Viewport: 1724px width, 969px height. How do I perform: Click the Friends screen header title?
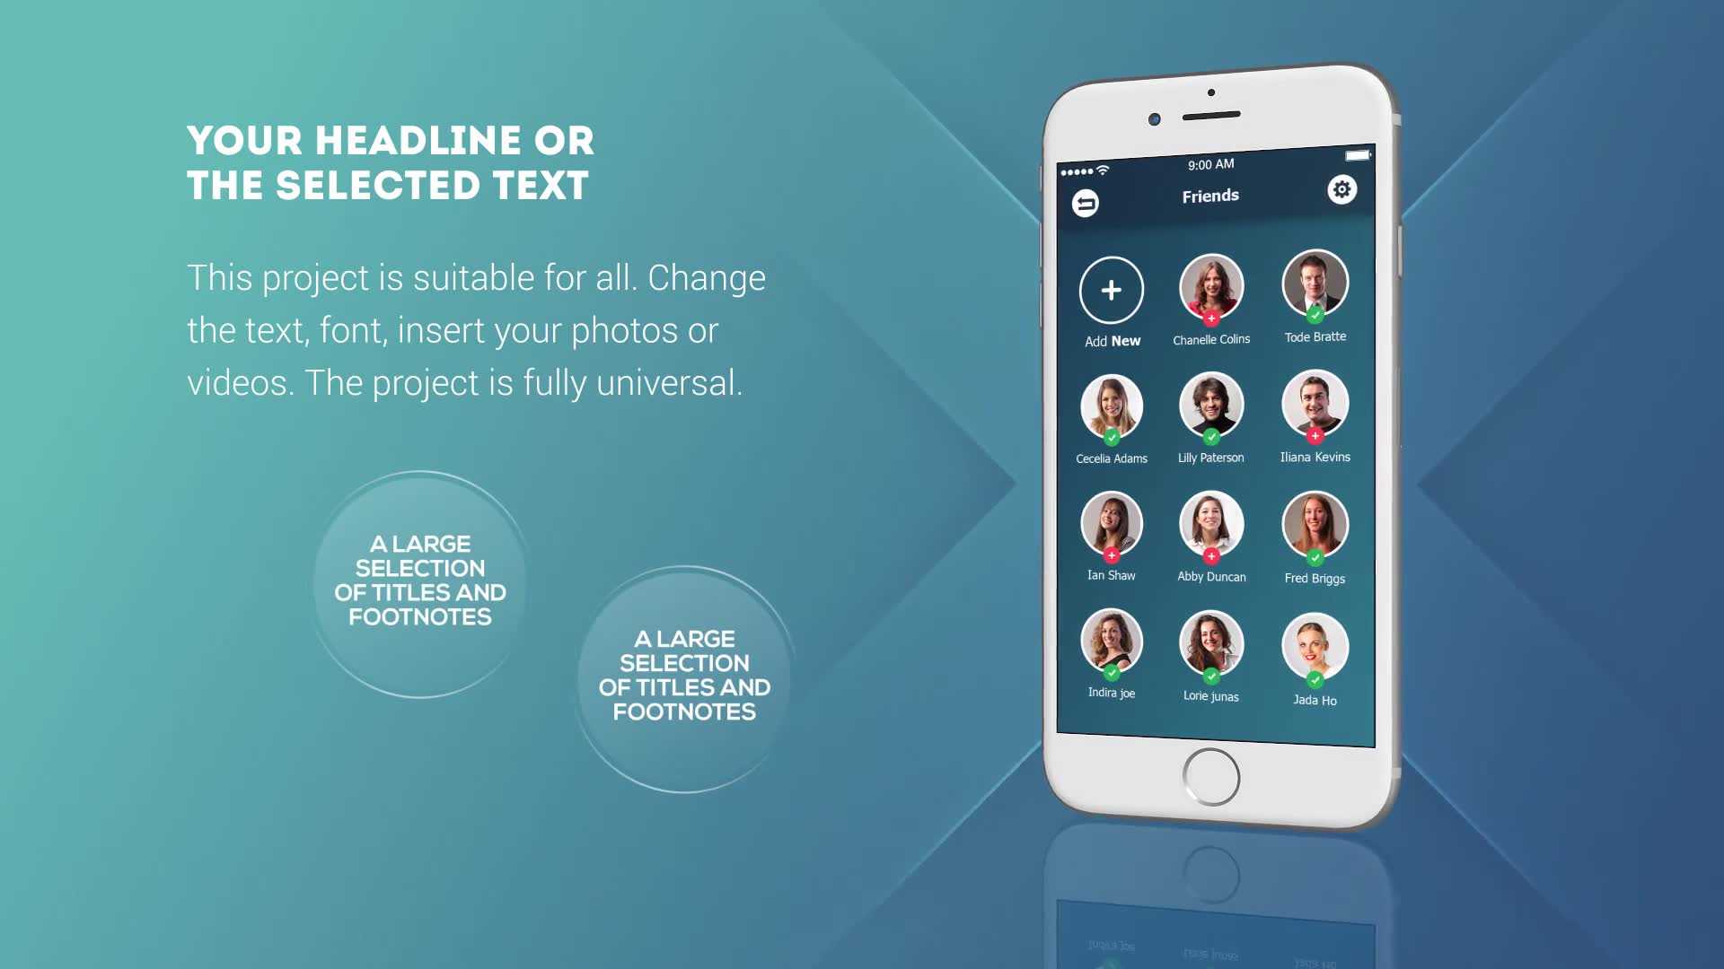click(1210, 196)
